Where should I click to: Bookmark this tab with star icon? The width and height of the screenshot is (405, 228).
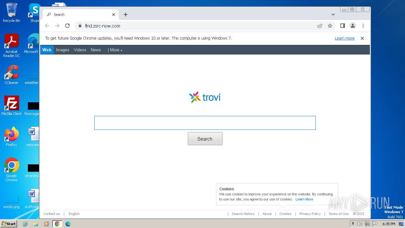330,26
